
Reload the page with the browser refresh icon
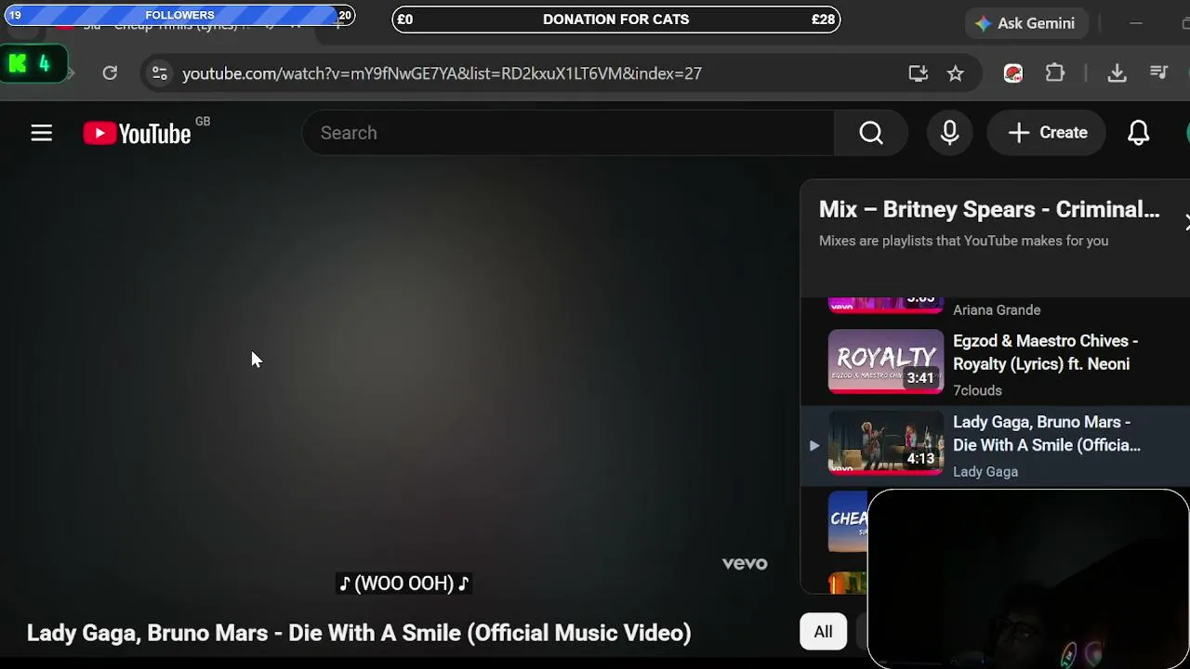(110, 73)
